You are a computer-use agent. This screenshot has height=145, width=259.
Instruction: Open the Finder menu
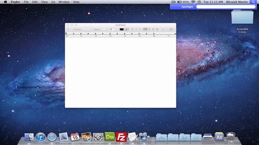click(x=15, y=2)
